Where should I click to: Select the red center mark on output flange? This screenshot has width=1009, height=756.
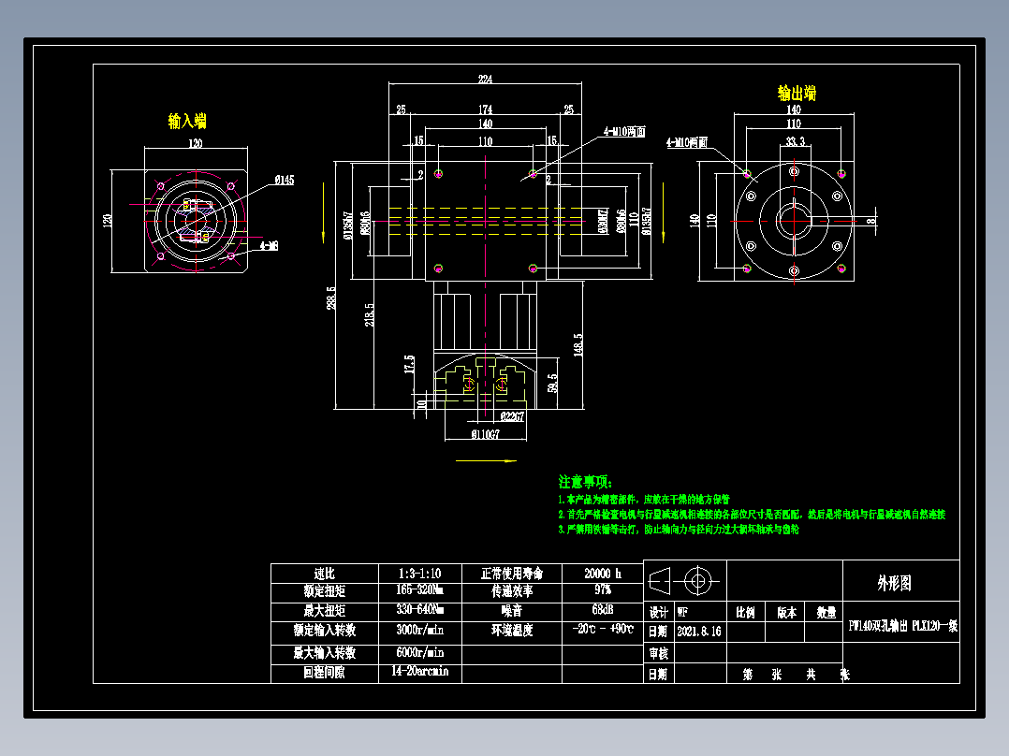point(794,222)
